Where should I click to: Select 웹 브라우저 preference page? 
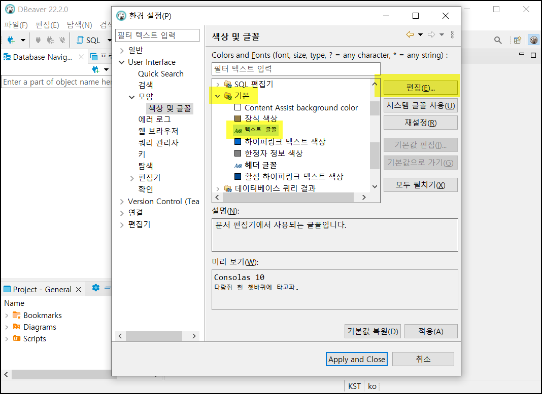158,131
